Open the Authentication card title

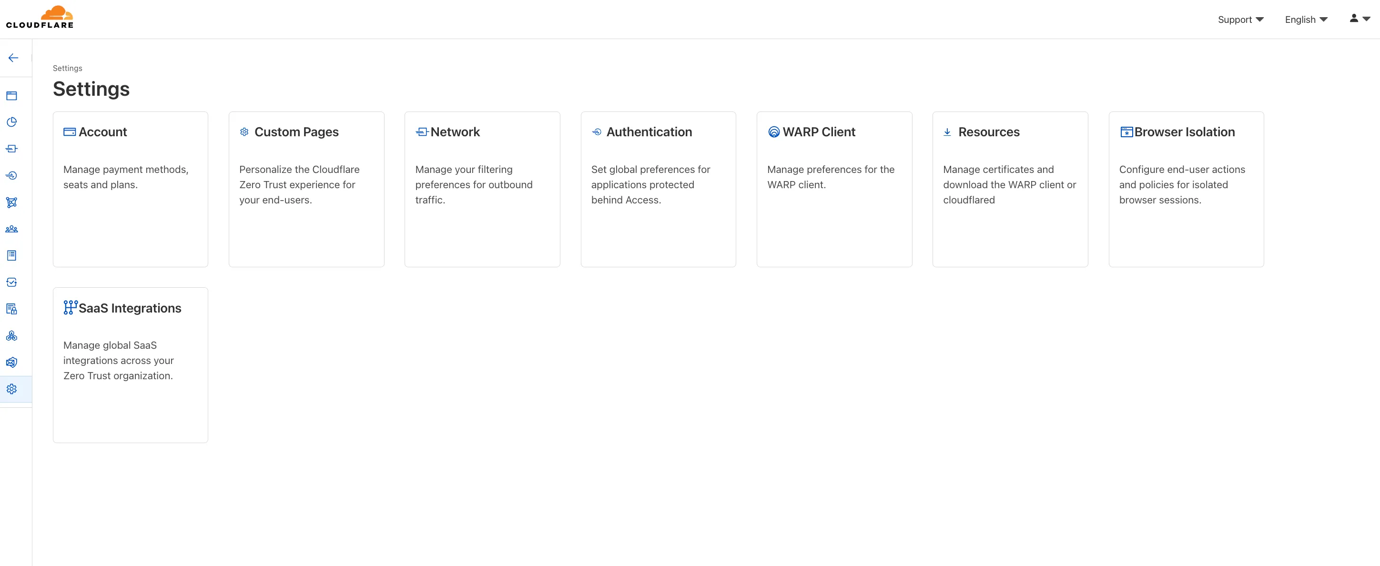click(x=649, y=131)
